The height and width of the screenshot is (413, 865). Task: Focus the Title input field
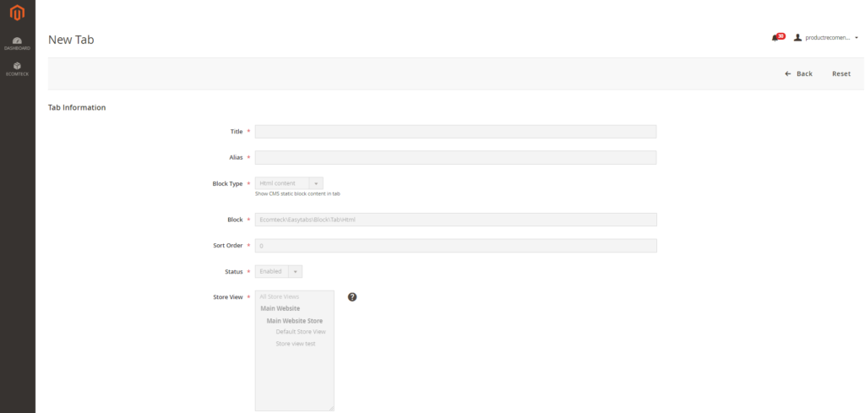[x=455, y=132]
